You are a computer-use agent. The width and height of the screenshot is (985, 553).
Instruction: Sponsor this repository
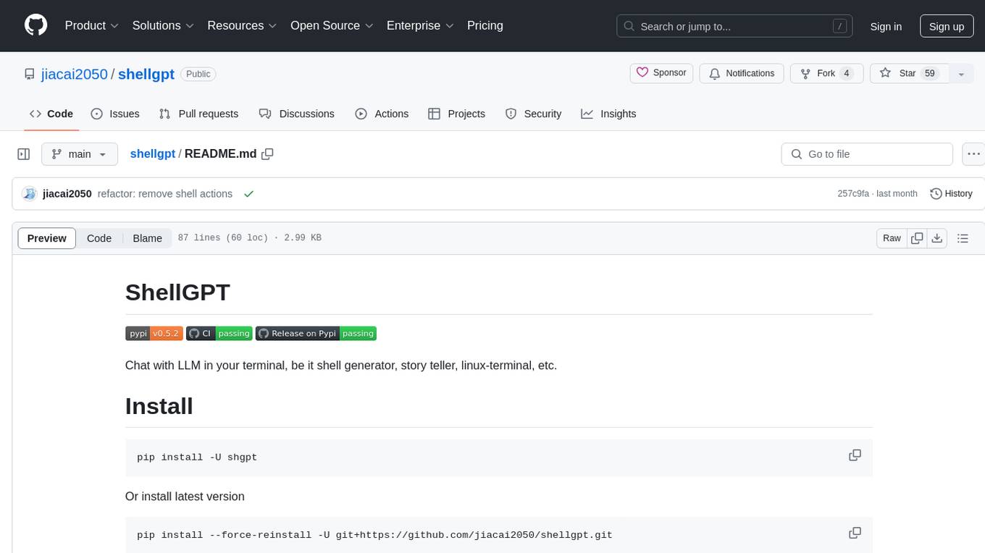662,73
